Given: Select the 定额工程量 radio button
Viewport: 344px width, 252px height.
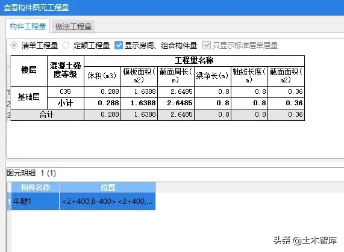Looking at the screenshot, I should pos(66,46).
